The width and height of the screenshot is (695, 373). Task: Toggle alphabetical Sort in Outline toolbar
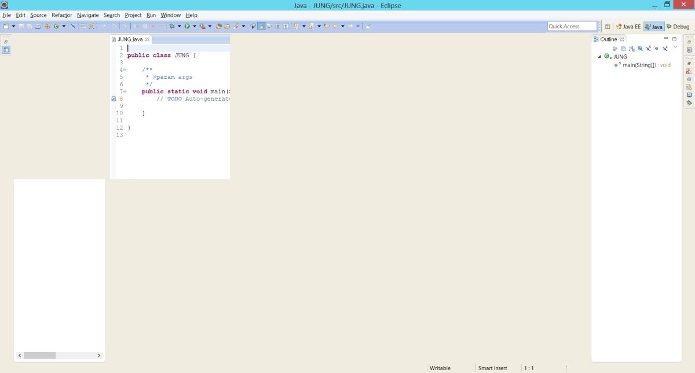632,49
